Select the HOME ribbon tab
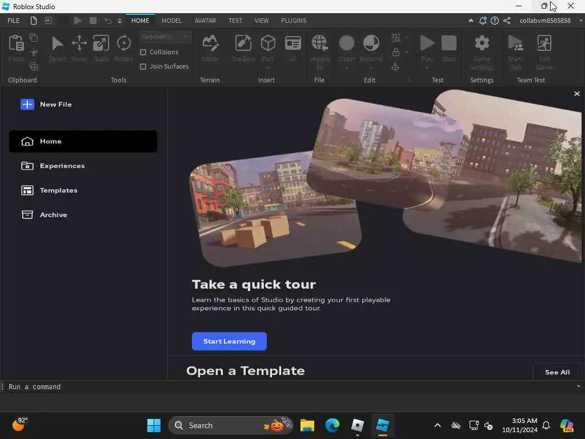This screenshot has width=585, height=439. click(141, 21)
